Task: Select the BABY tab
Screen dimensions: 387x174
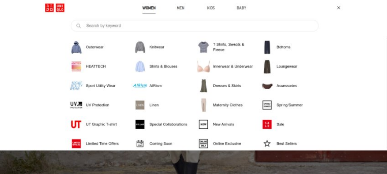Action: pos(241,8)
